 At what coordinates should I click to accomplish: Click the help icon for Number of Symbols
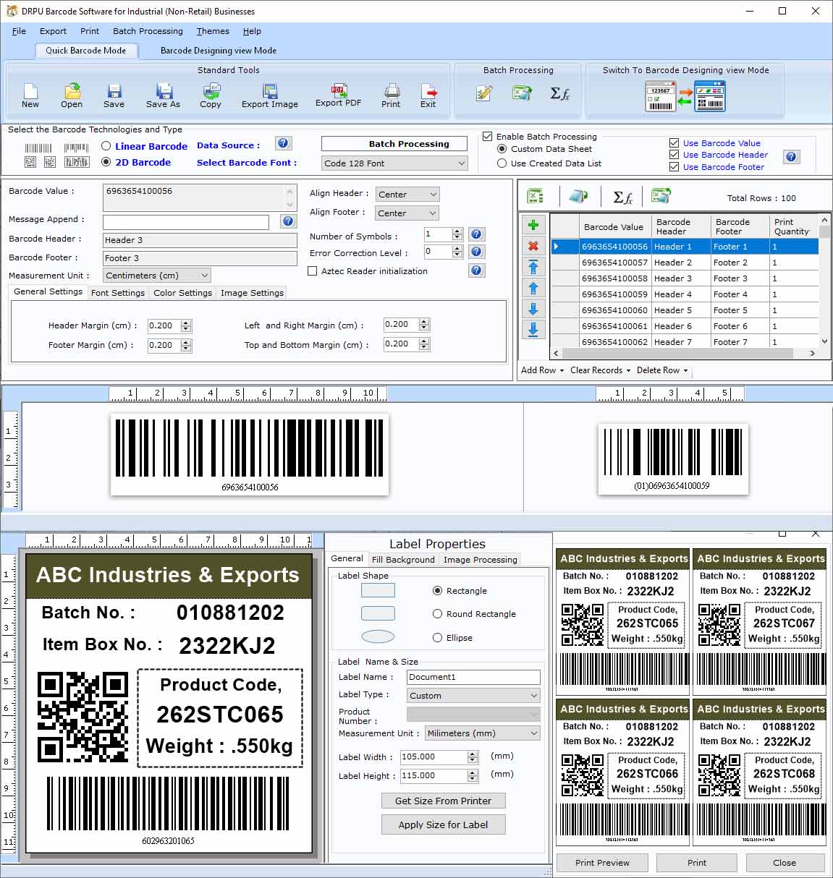[x=476, y=234]
